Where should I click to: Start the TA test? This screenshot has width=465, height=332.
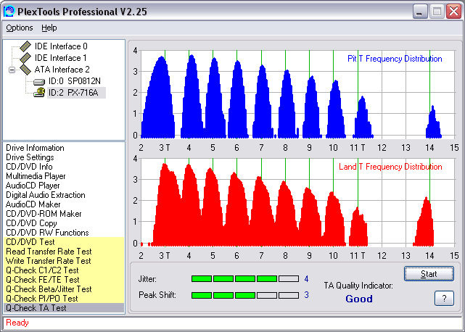(x=429, y=273)
